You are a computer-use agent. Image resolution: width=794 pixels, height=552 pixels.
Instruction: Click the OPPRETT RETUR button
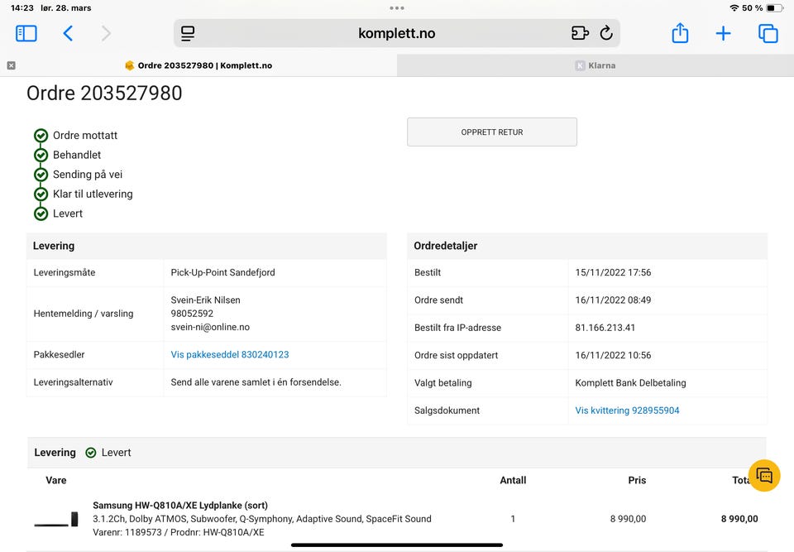491,132
